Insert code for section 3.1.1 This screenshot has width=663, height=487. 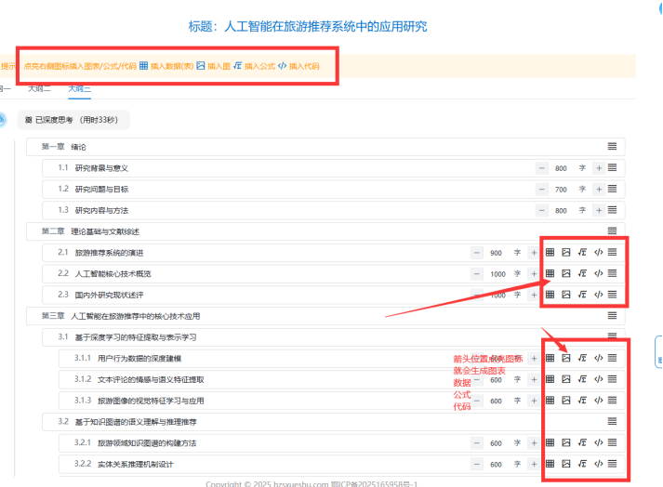pos(598,358)
